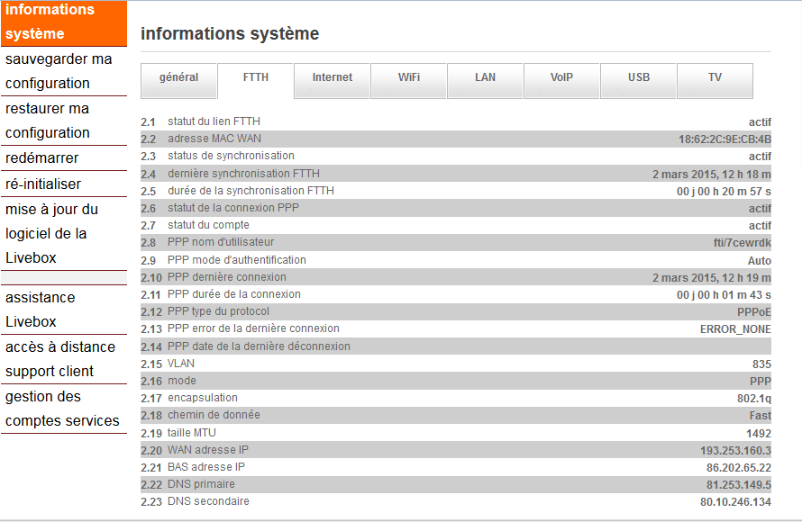
Task: Open the USB tab
Action: [x=639, y=78]
